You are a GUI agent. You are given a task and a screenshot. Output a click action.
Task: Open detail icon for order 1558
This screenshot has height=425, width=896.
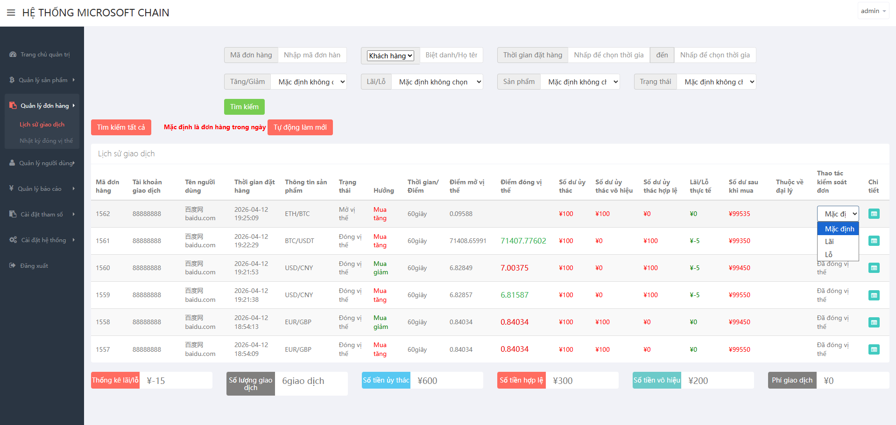(874, 322)
